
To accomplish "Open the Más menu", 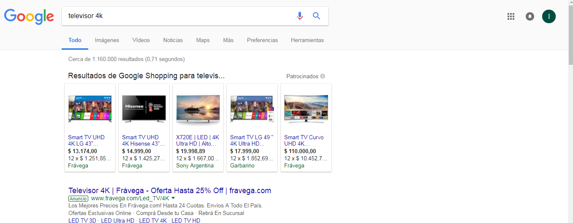I will tap(228, 40).
